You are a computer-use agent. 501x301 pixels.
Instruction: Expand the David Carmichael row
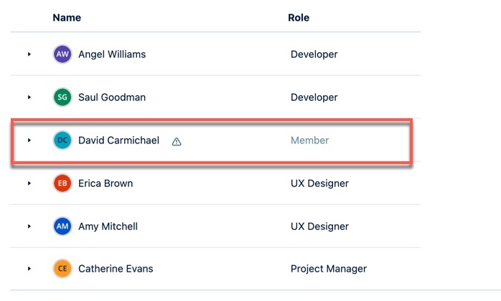[x=29, y=140]
